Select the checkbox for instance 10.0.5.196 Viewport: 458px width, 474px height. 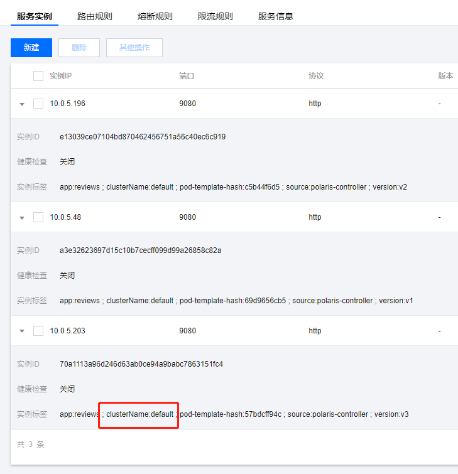pos(38,104)
